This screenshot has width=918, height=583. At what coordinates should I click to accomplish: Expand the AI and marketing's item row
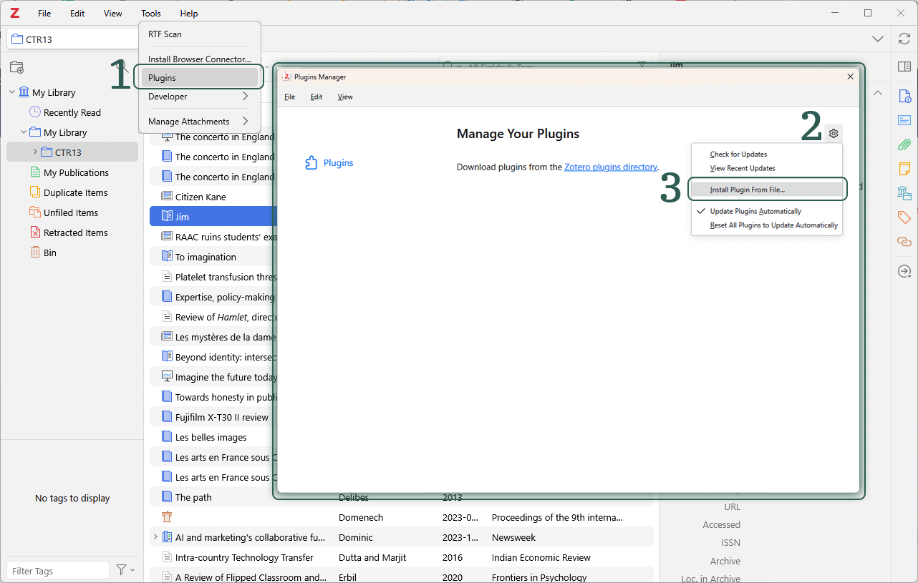tap(155, 537)
